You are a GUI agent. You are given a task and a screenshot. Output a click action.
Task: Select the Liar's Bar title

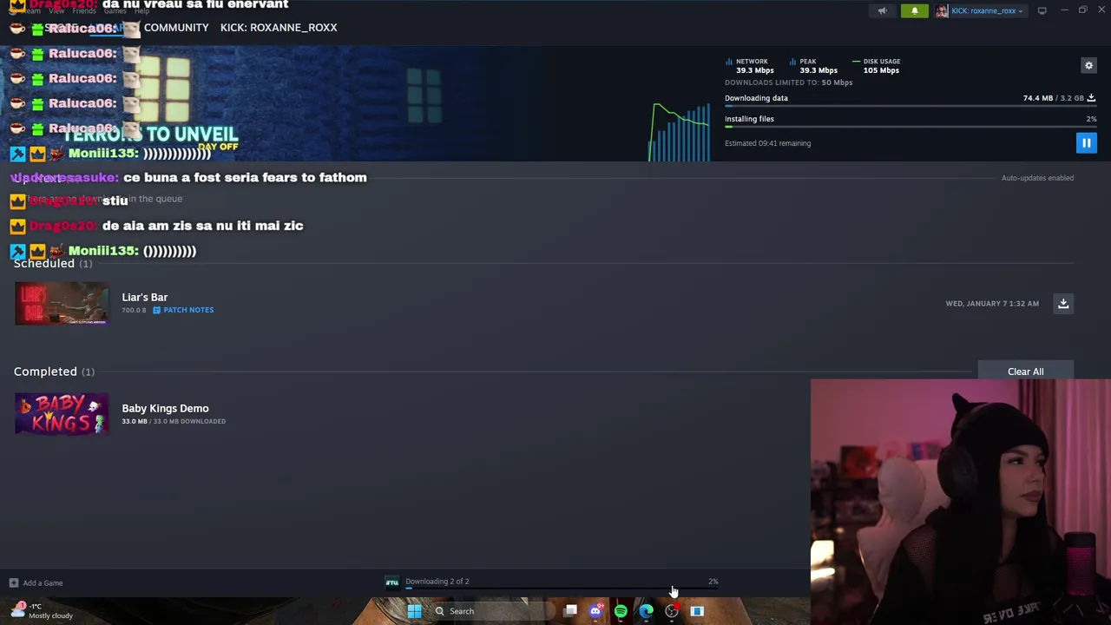pyautogui.click(x=145, y=297)
